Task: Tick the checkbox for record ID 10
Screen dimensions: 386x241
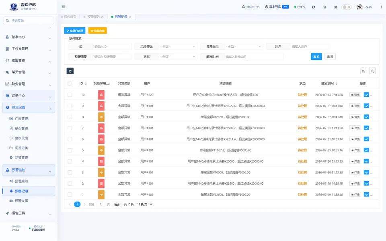Action: 70,95
